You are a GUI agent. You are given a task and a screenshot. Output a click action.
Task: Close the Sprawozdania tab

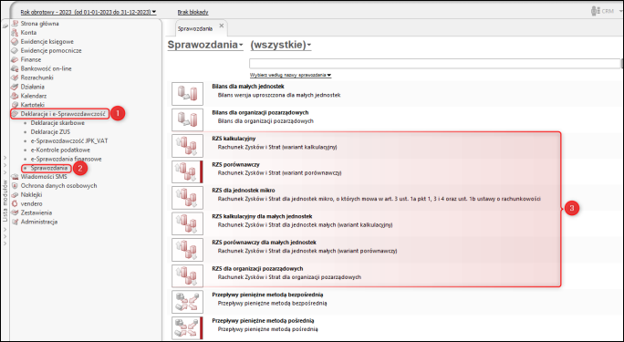(x=222, y=26)
